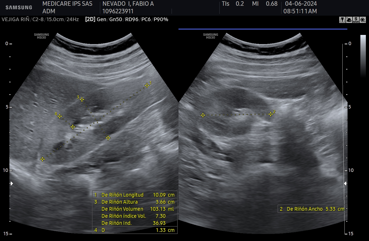Image resolution: width=369 pixels, height=241 pixels.
Task: Select caliper marker 2 on the right image
Action: point(270,114)
